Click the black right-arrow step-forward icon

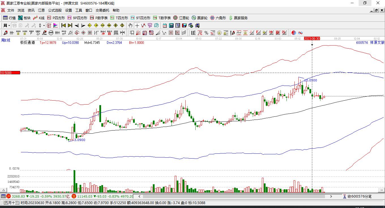point(83,25)
